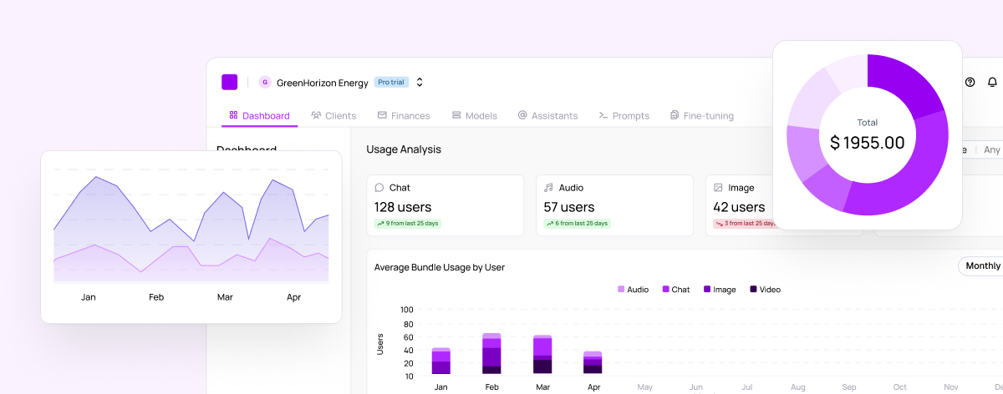Viewport: 1003px width, 394px height.
Task: Click the 3 from last 25 days badge
Action: (745, 224)
